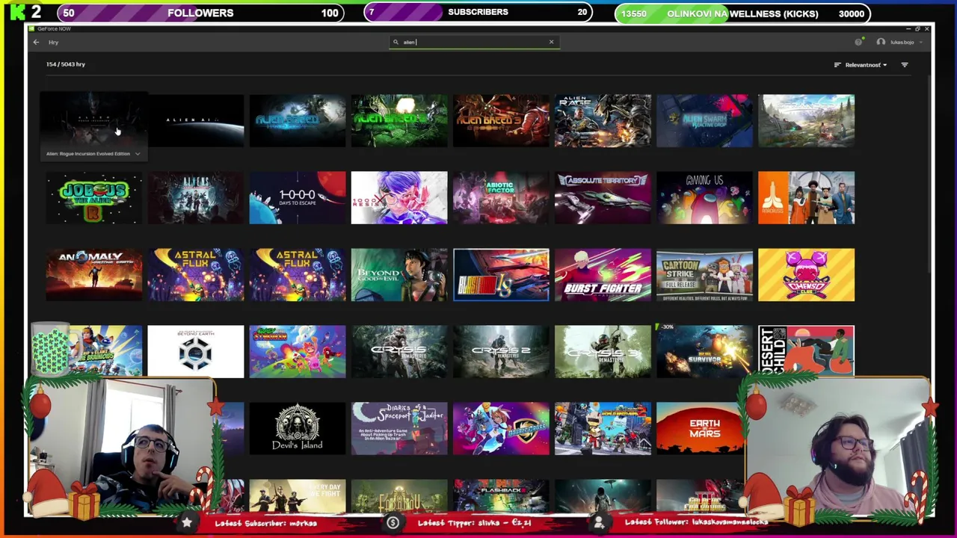Select the orange Alien Breed 3 game tile

click(501, 120)
